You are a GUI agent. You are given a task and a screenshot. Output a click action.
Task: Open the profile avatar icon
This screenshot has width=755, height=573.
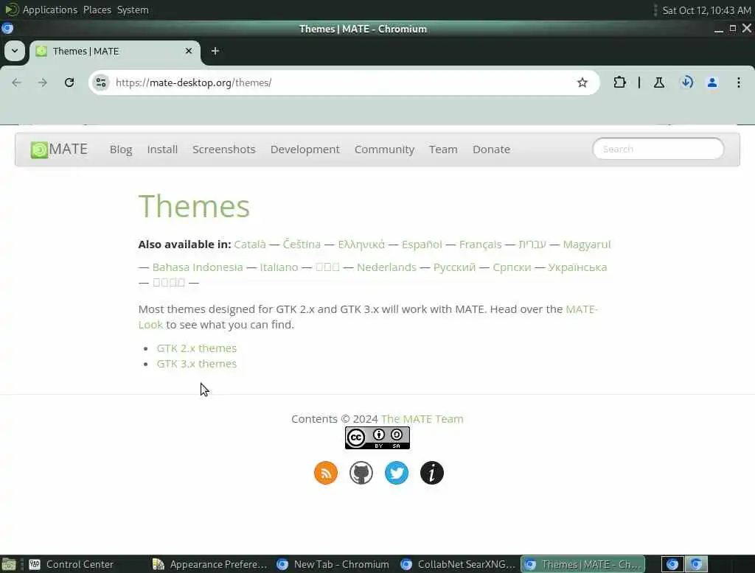pyautogui.click(x=712, y=82)
